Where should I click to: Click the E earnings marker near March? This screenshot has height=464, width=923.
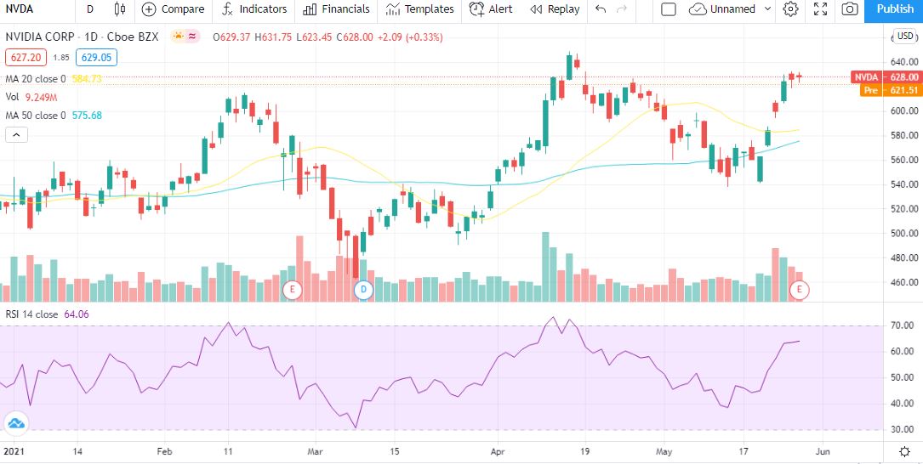coord(292,289)
